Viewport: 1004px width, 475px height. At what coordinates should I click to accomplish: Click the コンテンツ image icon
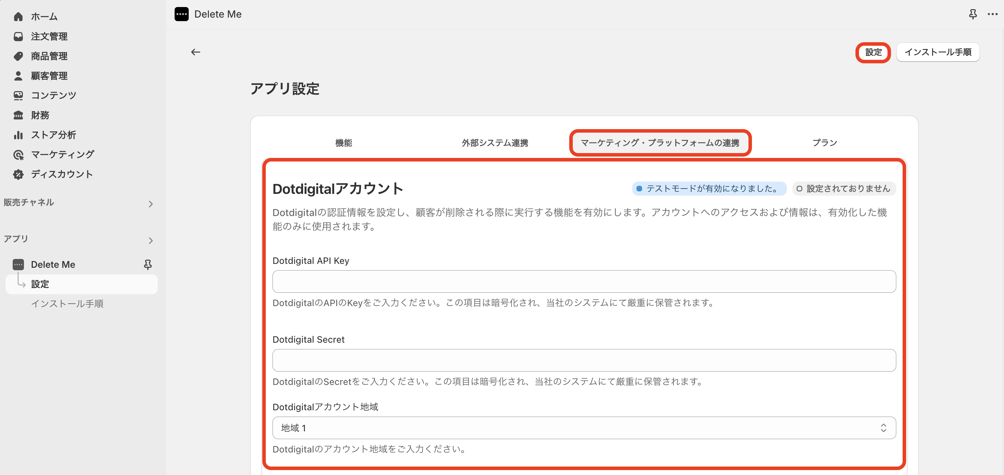[18, 95]
